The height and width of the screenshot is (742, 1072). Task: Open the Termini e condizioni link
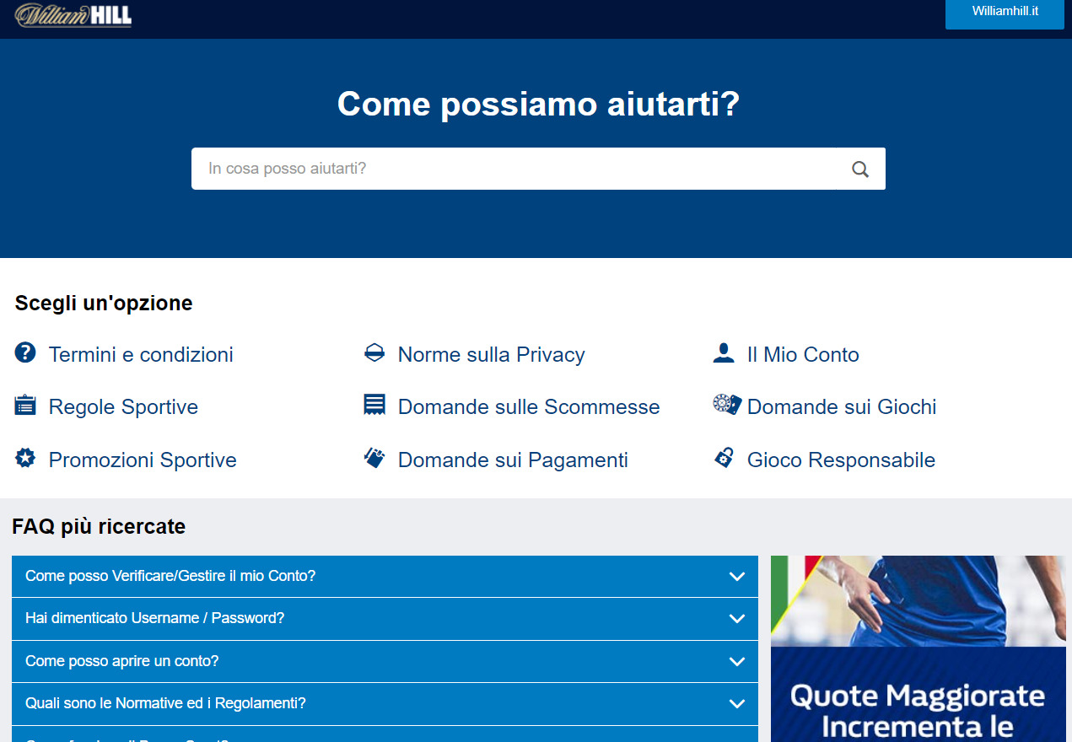(141, 355)
